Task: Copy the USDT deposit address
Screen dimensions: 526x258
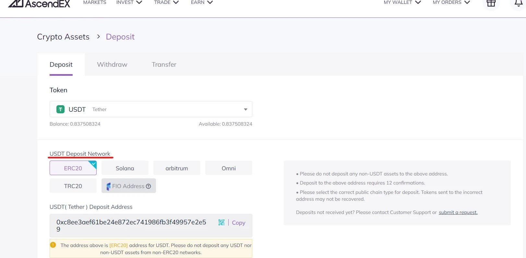Action: (x=239, y=223)
